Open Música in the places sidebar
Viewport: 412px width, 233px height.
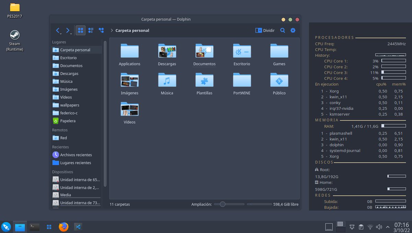click(76, 81)
